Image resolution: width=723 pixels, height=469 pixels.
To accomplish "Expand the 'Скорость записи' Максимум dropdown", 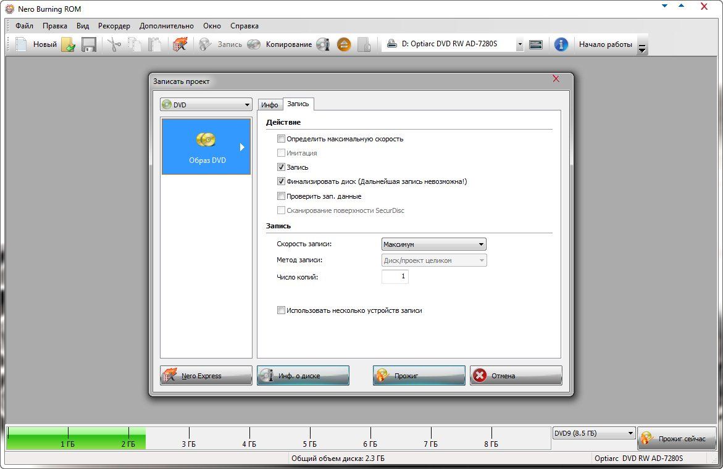I will pos(434,244).
